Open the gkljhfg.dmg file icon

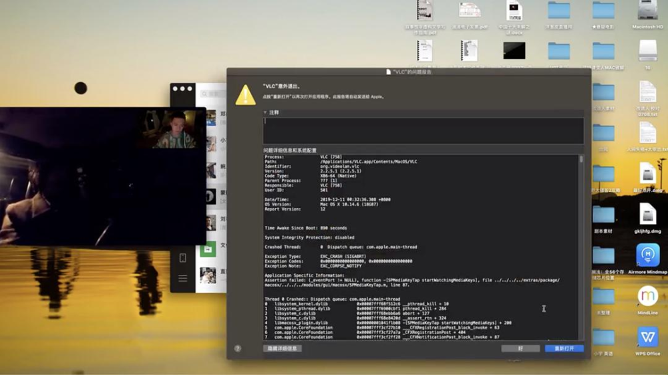coord(647,215)
